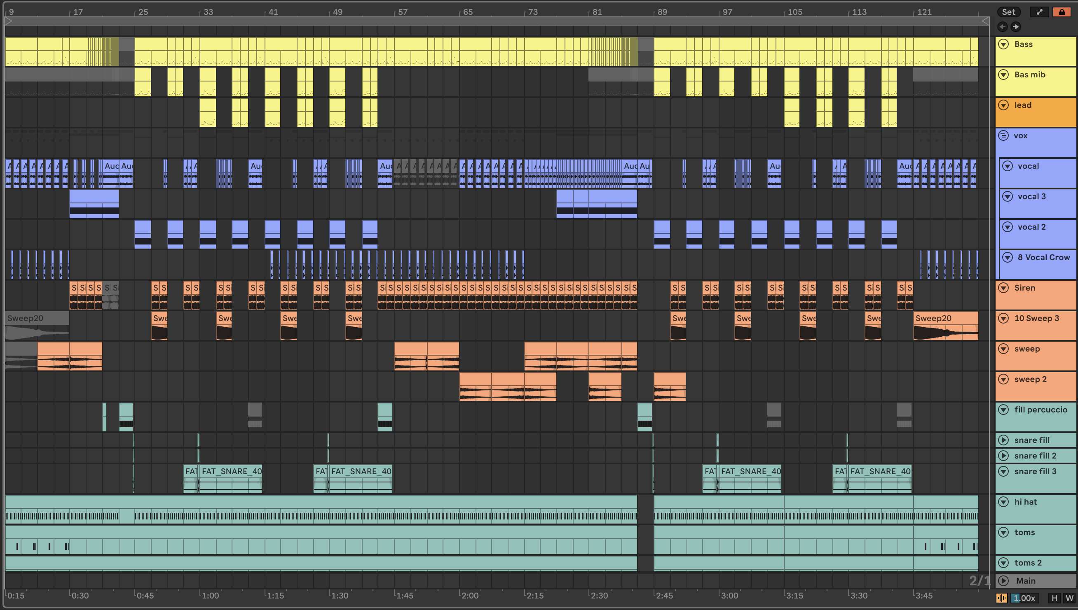Jump to previous locator arrow
Viewport: 1078px width, 610px height.
coord(1003,27)
